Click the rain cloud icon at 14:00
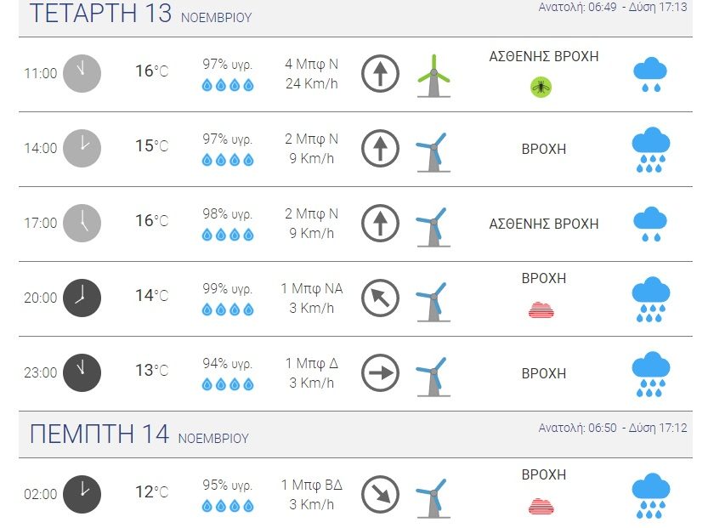 (x=651, y=150)
